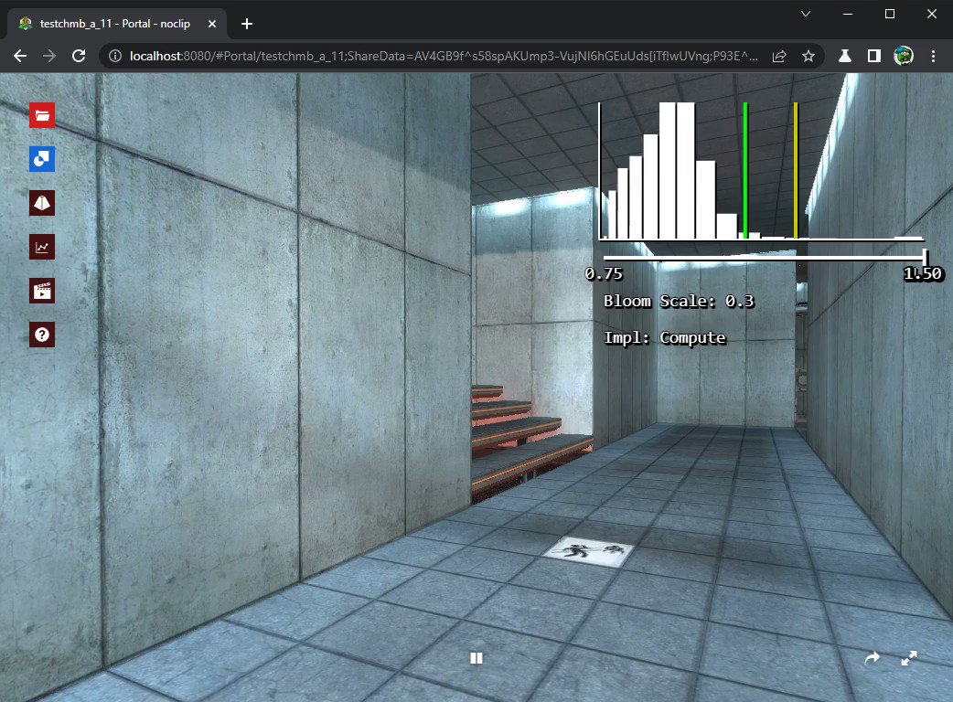Screen dimensions: 953x702
Task: Open the help panel
Action: 41,334
